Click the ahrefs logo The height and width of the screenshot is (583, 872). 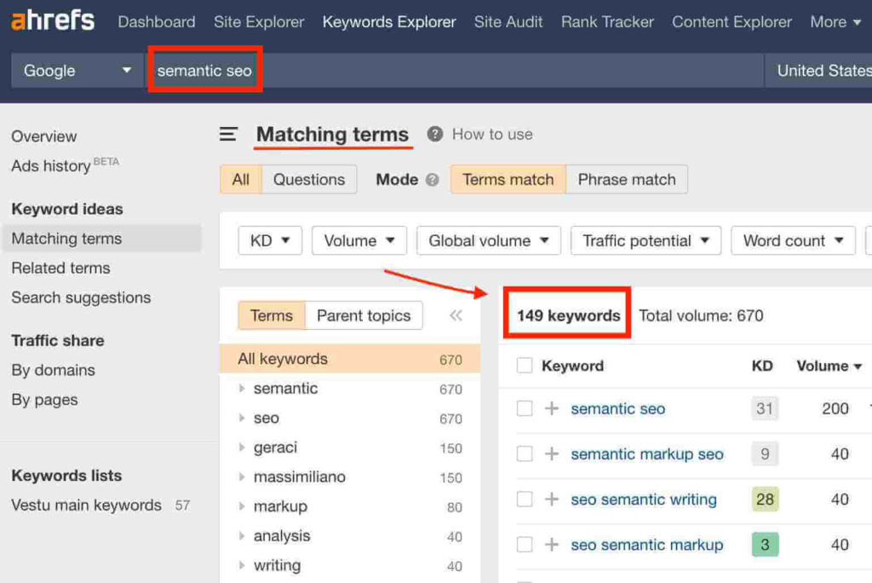51,20
